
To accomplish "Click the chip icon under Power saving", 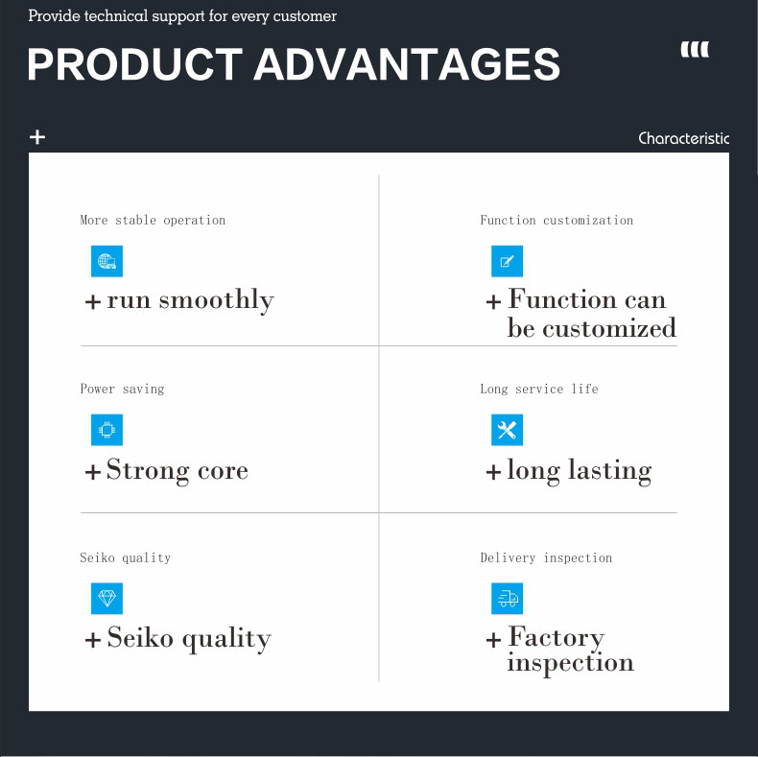I will click(107, 430).
